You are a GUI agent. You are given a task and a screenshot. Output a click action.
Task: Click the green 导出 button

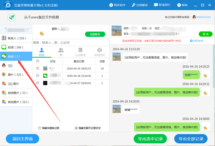coord(206,34)
